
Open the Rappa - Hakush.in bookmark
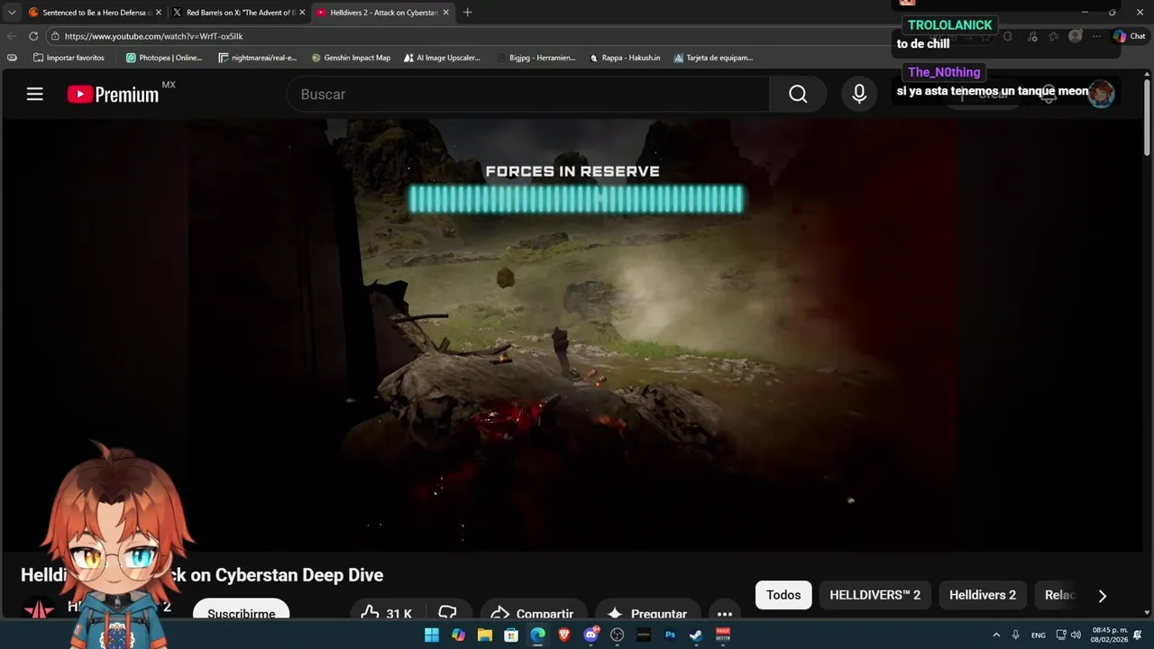click(x=625, y=58)
